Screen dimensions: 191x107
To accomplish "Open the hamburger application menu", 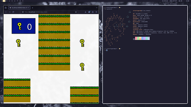I will (x=96, y=12).
